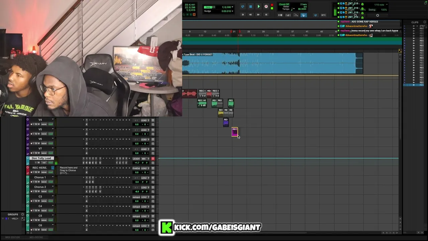Click the Fast Forward transport button
Screen dimensions: 428x241
258,15
